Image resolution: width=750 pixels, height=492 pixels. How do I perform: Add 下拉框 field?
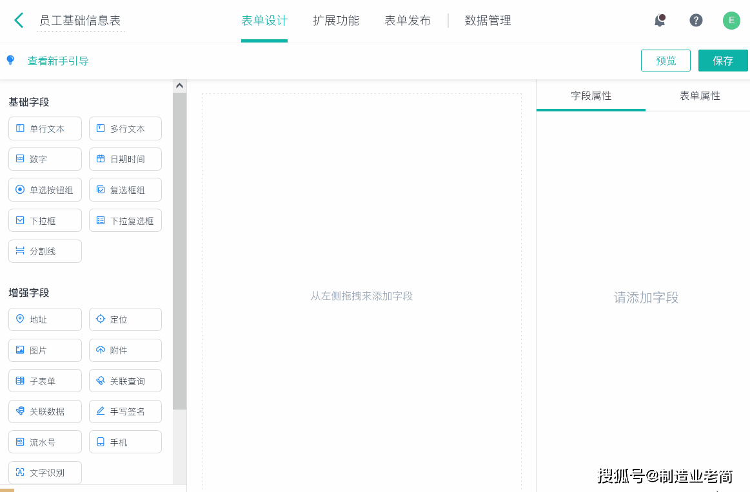click(45, 221)
